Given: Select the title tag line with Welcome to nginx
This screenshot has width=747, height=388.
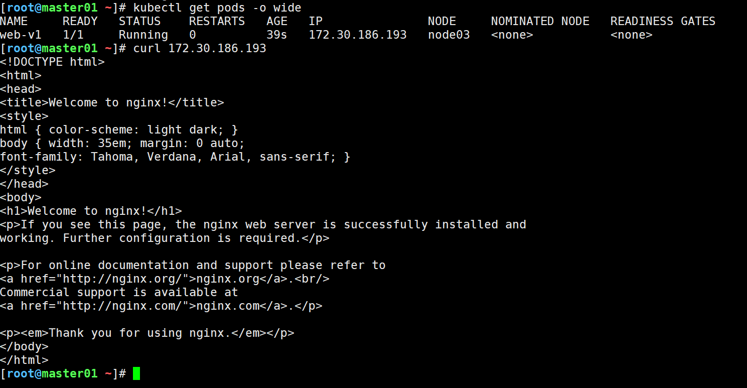Looking at the screenshot, I should (112, 102).
